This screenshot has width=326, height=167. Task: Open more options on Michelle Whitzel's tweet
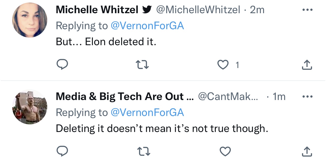coord(307,10)
